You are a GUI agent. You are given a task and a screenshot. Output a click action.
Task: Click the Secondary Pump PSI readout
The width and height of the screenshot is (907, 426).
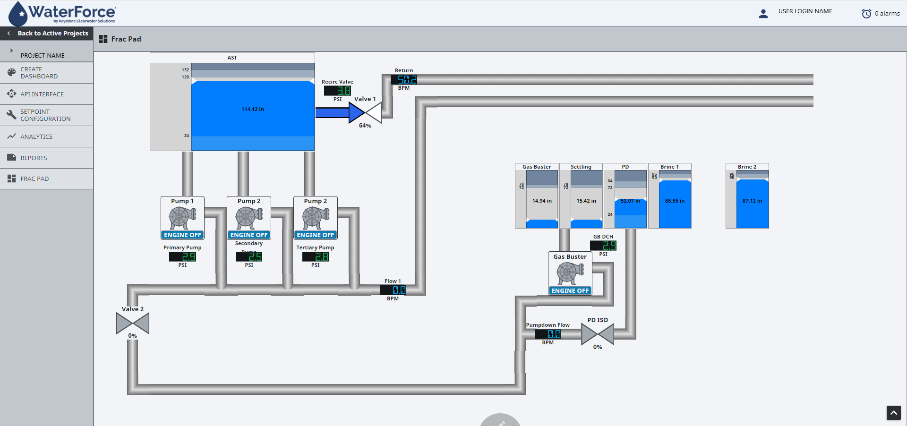tap(249, 256)
